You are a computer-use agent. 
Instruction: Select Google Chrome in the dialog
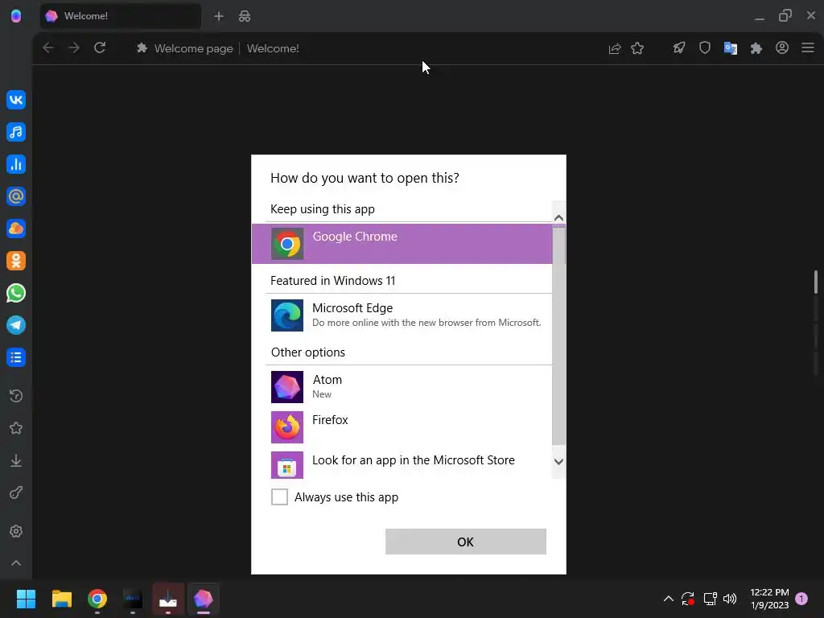pos(402,244)
